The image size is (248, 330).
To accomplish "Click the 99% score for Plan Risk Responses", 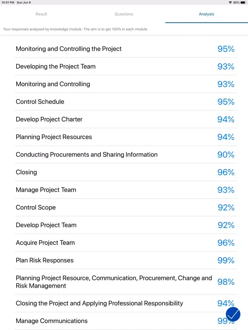I will (226, 260).
